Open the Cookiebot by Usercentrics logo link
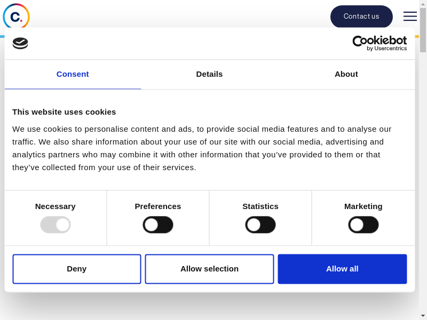The image size is (427, 320). [379, 43]
